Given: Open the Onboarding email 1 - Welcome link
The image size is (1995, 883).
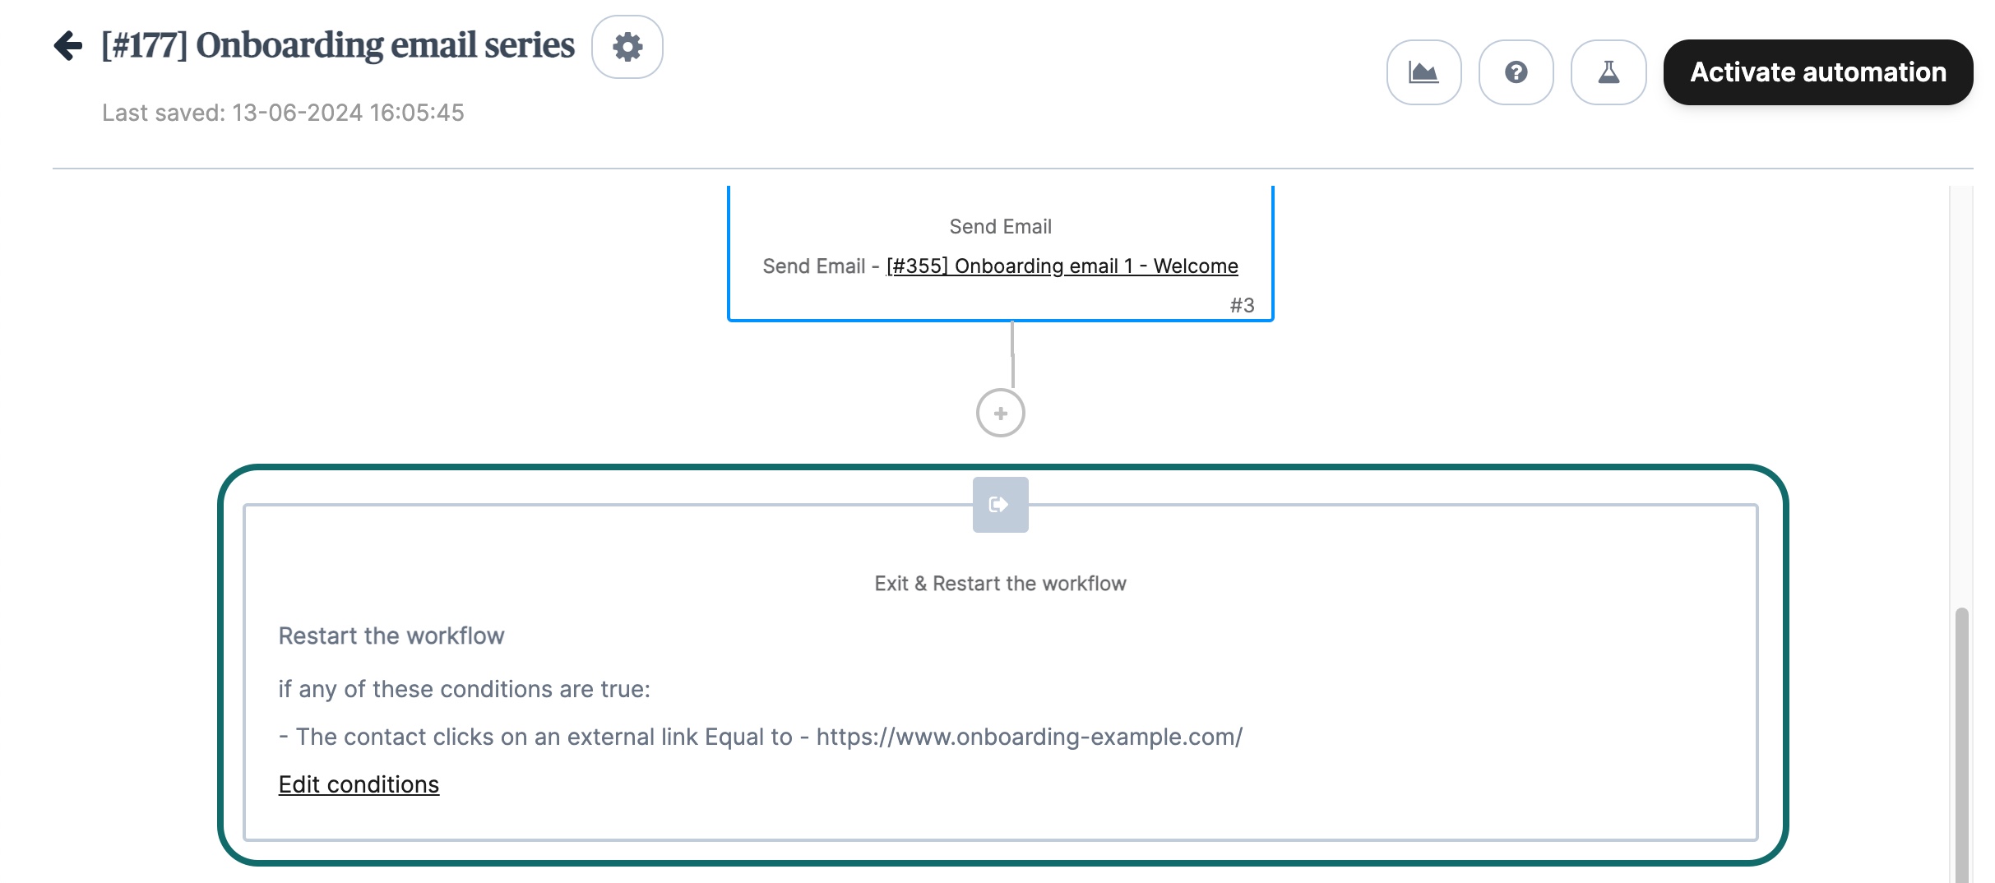Looking at the screenshot, I should tap(1062, 266).
